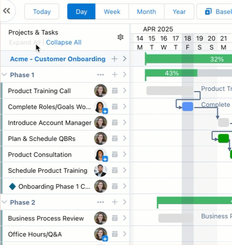Collapse the Phase 2 group

(4, 202)
